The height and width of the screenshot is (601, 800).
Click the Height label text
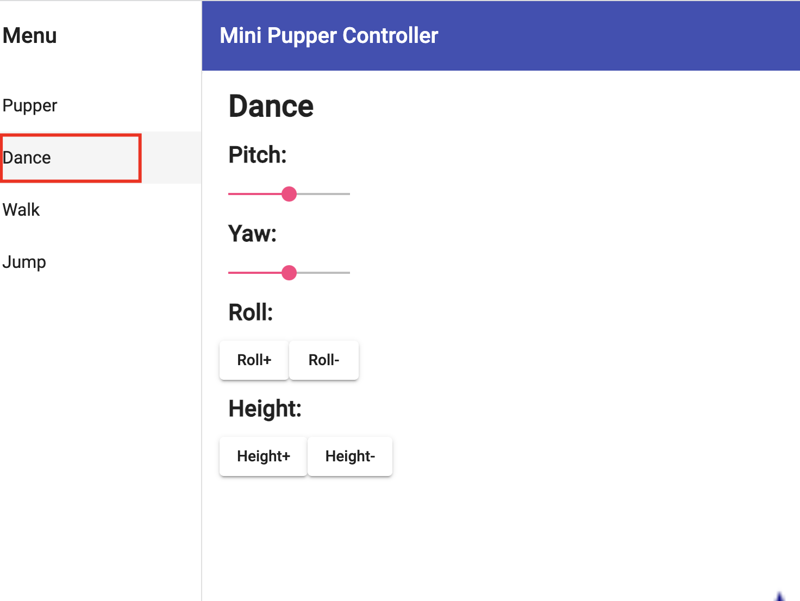tap(265, 409)
